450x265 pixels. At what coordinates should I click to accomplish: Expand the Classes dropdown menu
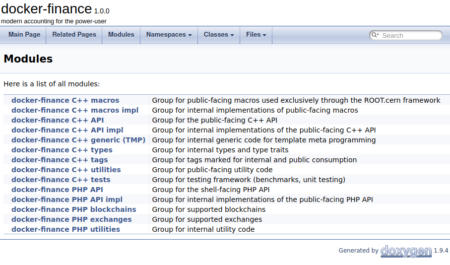[x=219, y=35]
